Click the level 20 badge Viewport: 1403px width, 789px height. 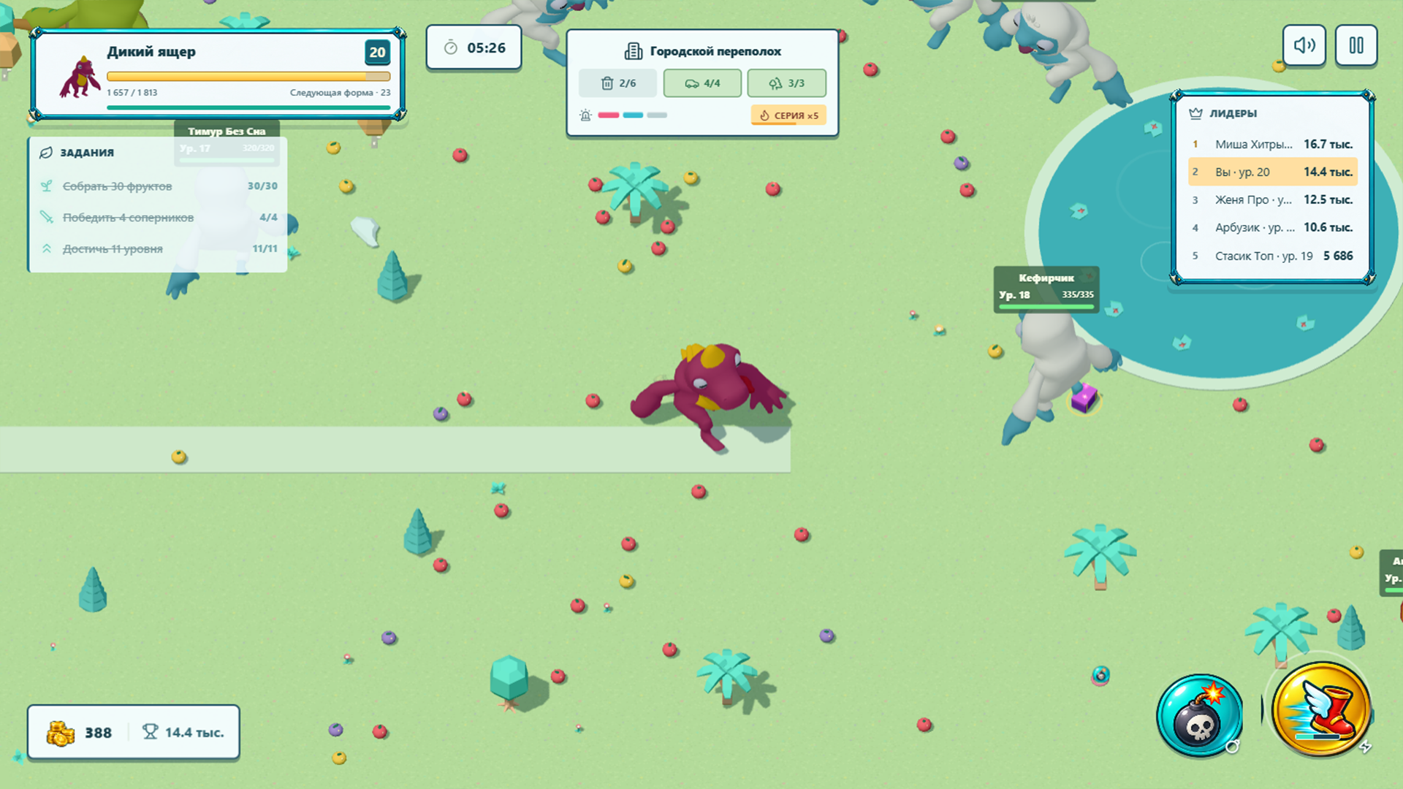[377, 52]
